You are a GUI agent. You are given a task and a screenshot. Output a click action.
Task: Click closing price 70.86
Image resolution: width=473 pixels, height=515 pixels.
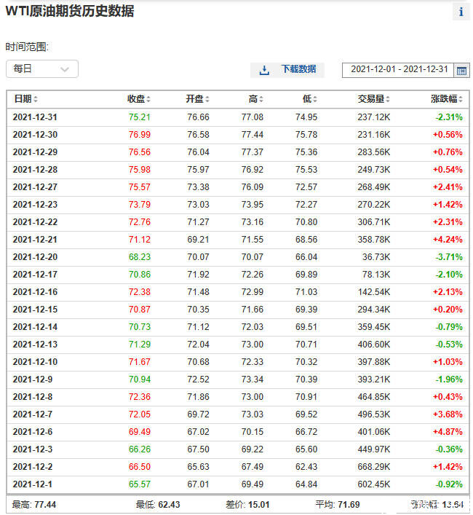140,274
